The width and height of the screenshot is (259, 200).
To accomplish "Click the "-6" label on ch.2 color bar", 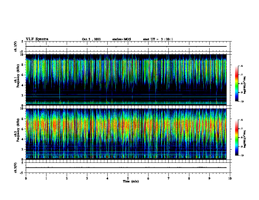I will (241, 120).
